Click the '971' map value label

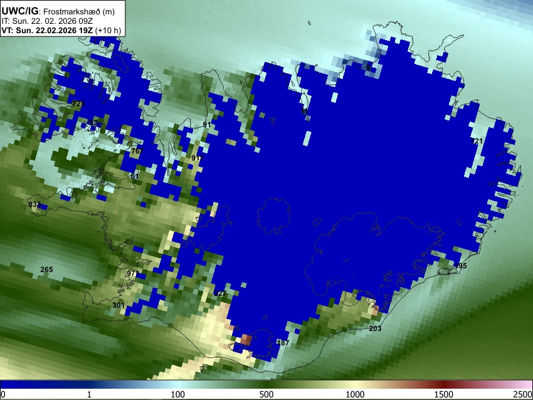[x=132, y=273]
